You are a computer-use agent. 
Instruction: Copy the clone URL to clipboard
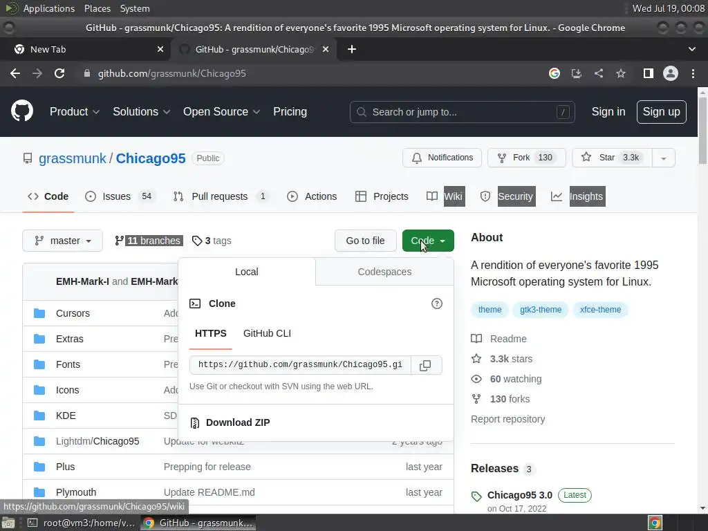pyautogui.click(x=425, y=365)
